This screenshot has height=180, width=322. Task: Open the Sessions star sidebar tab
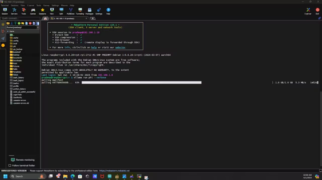(x=3, y=24)
